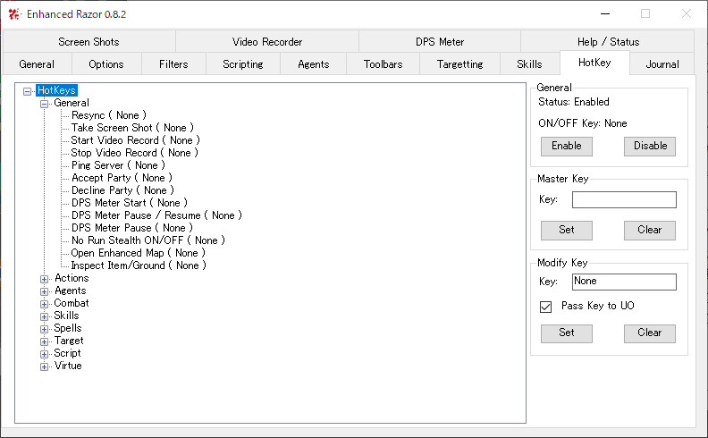Viewport: 708px width, 438px height.
Task: Collapse the General tree branch
Action: 45,104
